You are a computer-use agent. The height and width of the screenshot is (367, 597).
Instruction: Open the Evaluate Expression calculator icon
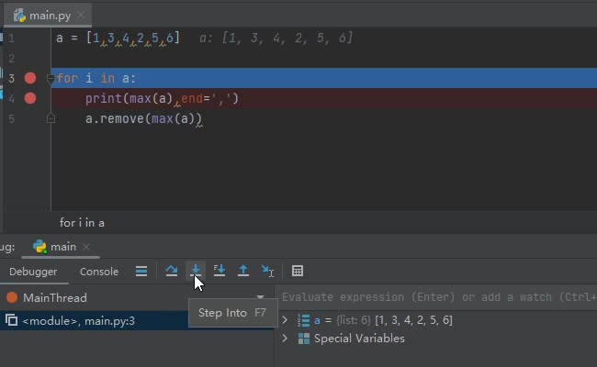click(298, 271)
